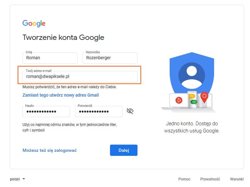Image resolution: width=250 pixels, height=187 pixels.
Task: Focus the Imię field containing Roman
Action: click(50, 58)
